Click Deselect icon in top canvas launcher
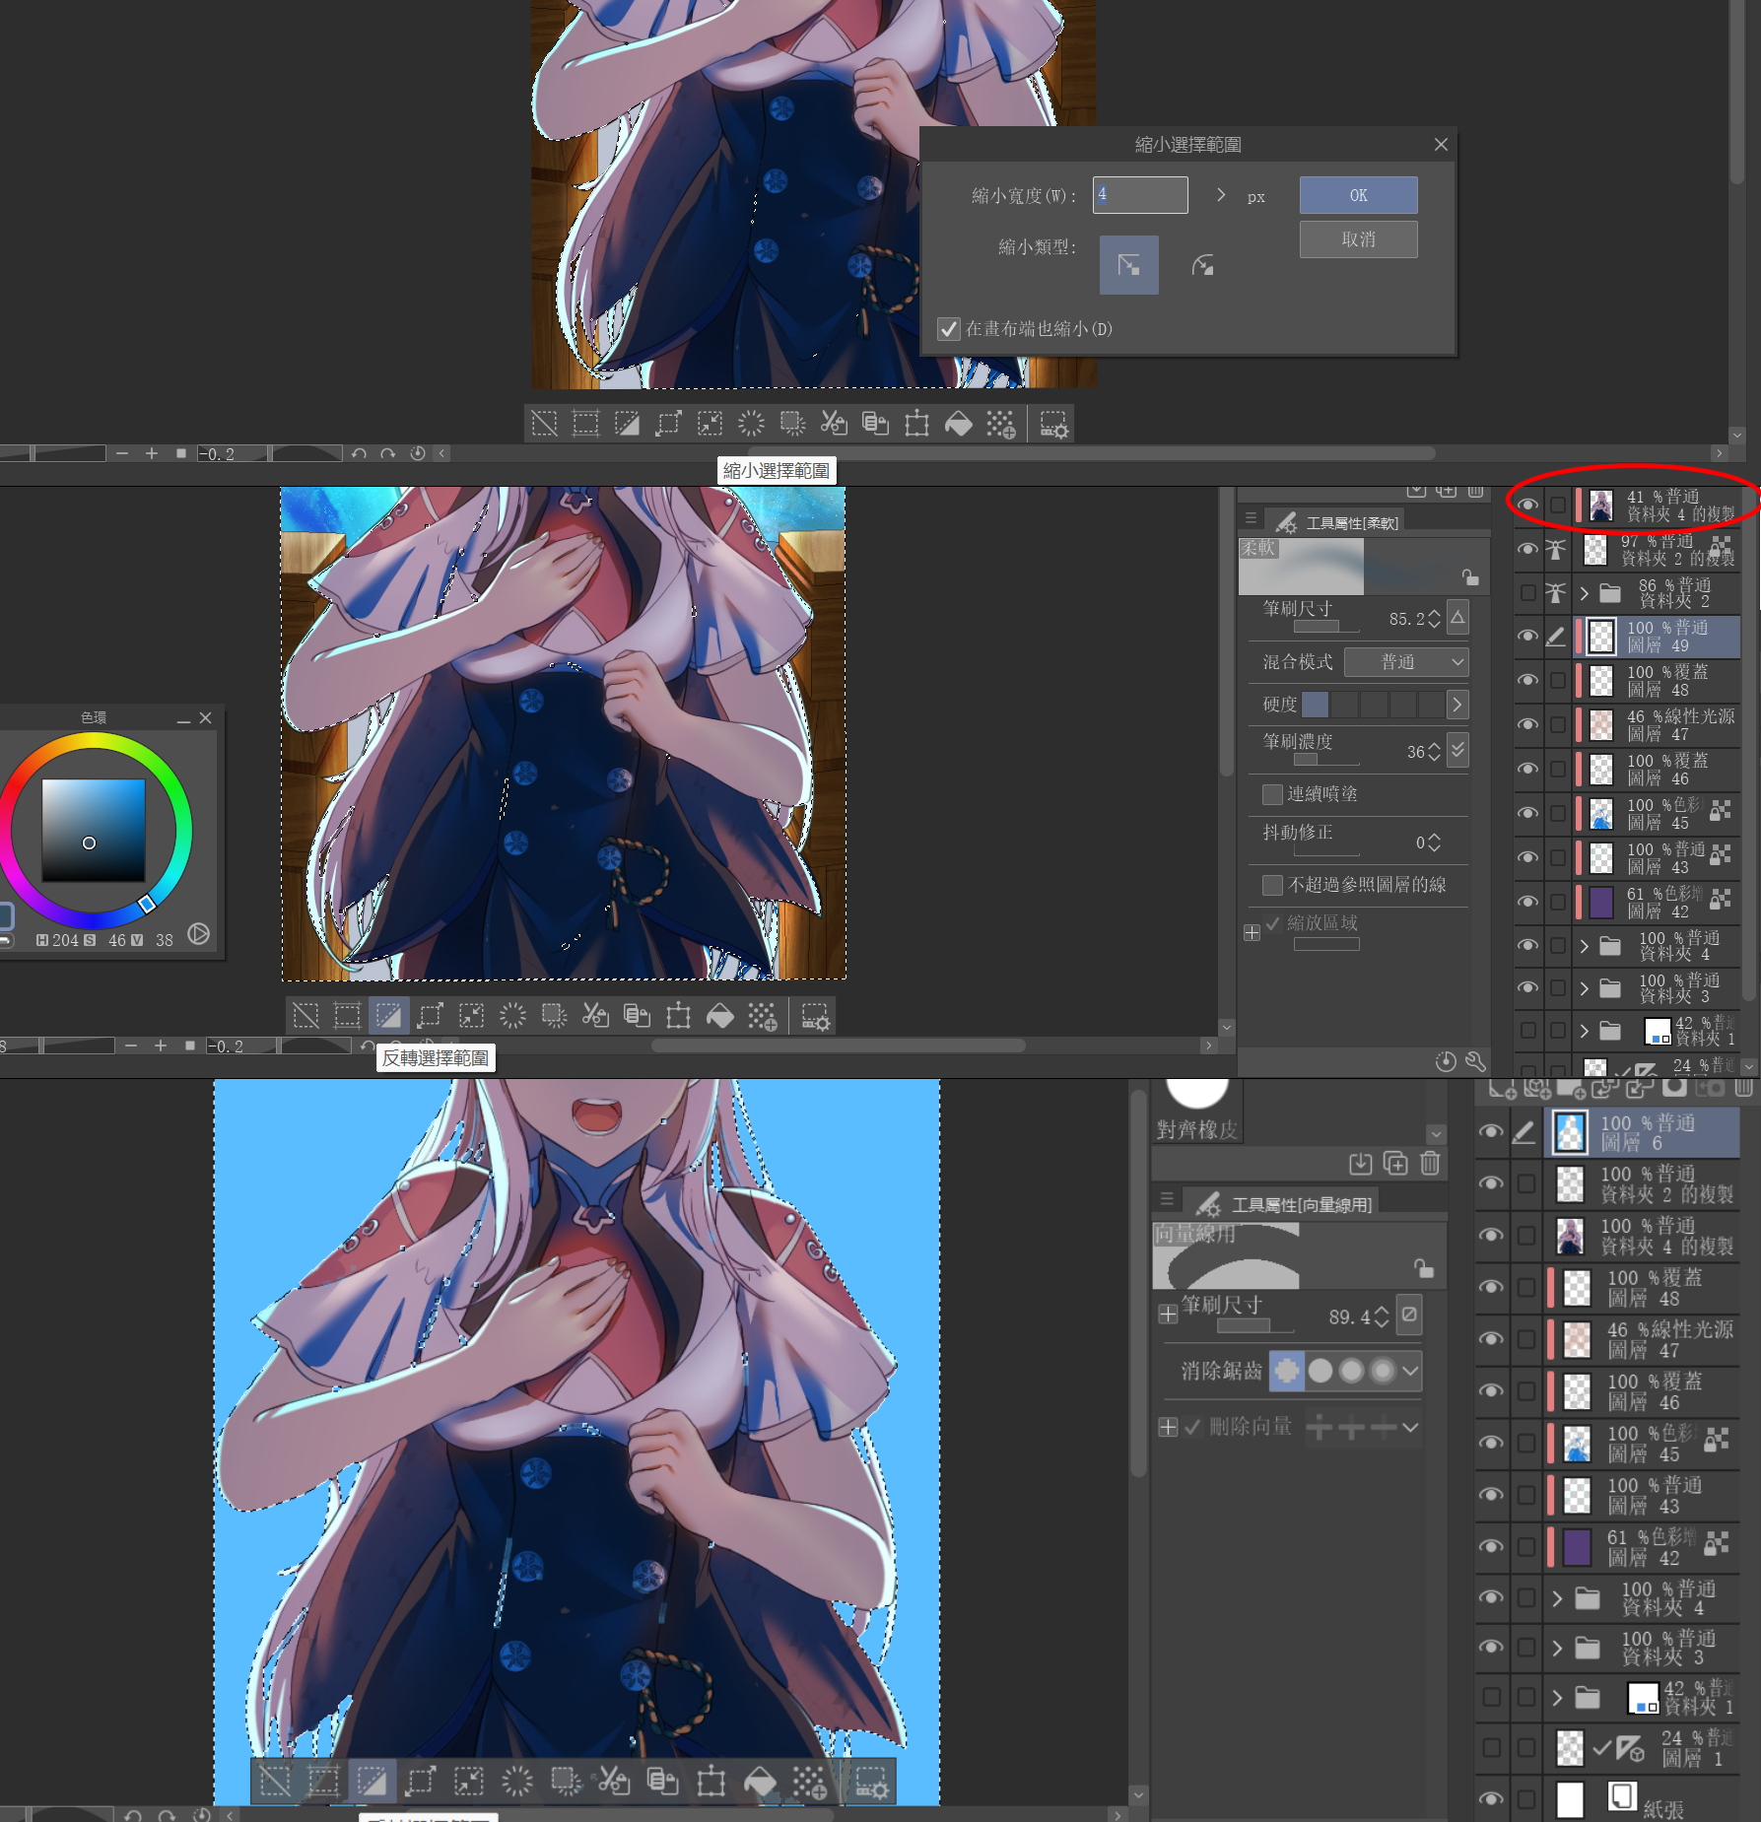This screenshot has height=1822, width=1761. coord(544,424)
